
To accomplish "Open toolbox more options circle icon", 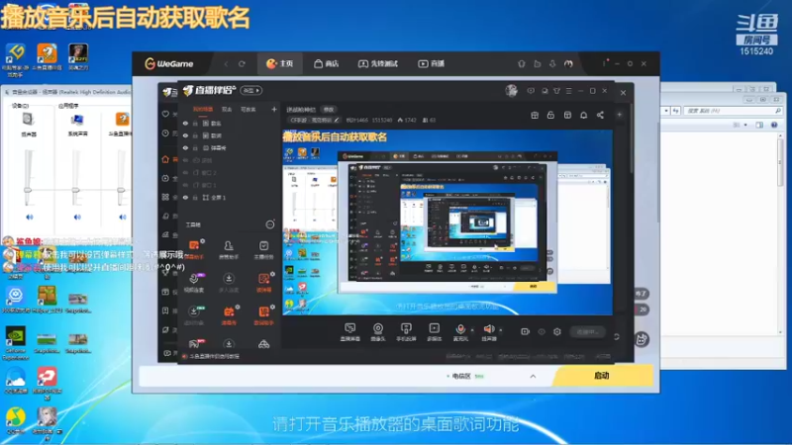I will click(270, 224).
